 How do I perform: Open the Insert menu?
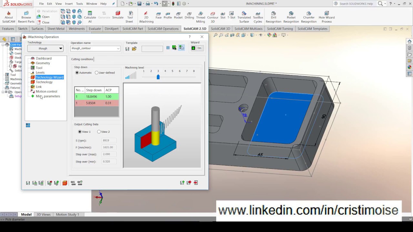tap(69, 4)
